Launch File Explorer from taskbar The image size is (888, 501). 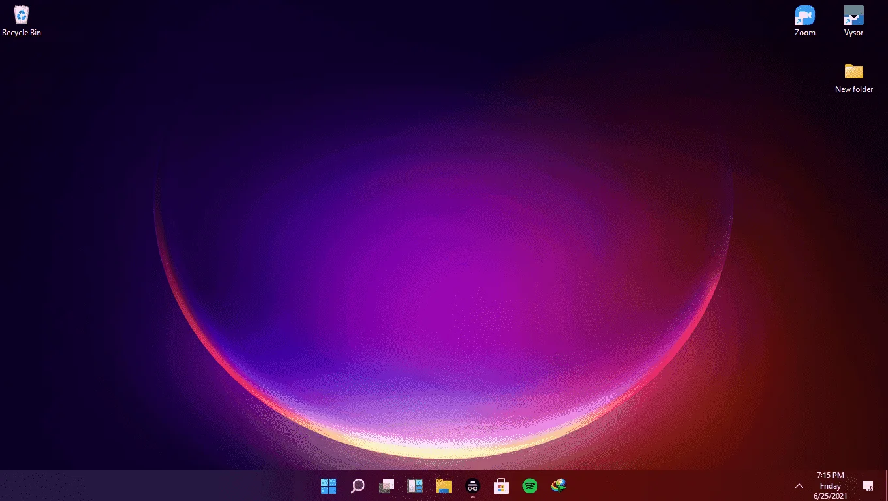[x=444, y=486]
